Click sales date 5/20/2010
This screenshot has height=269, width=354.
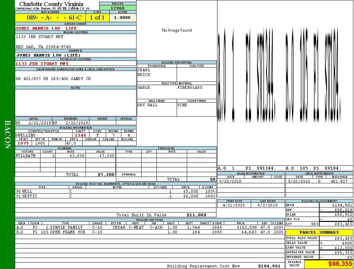point(230,181)
